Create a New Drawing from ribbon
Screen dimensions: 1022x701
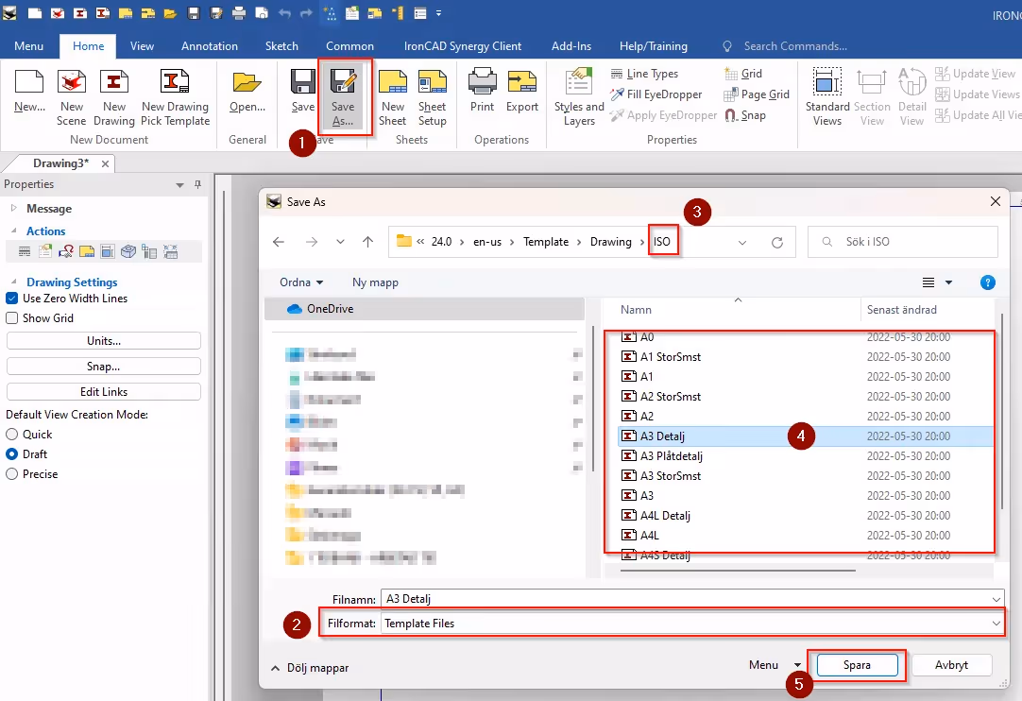tap(113, 98)
